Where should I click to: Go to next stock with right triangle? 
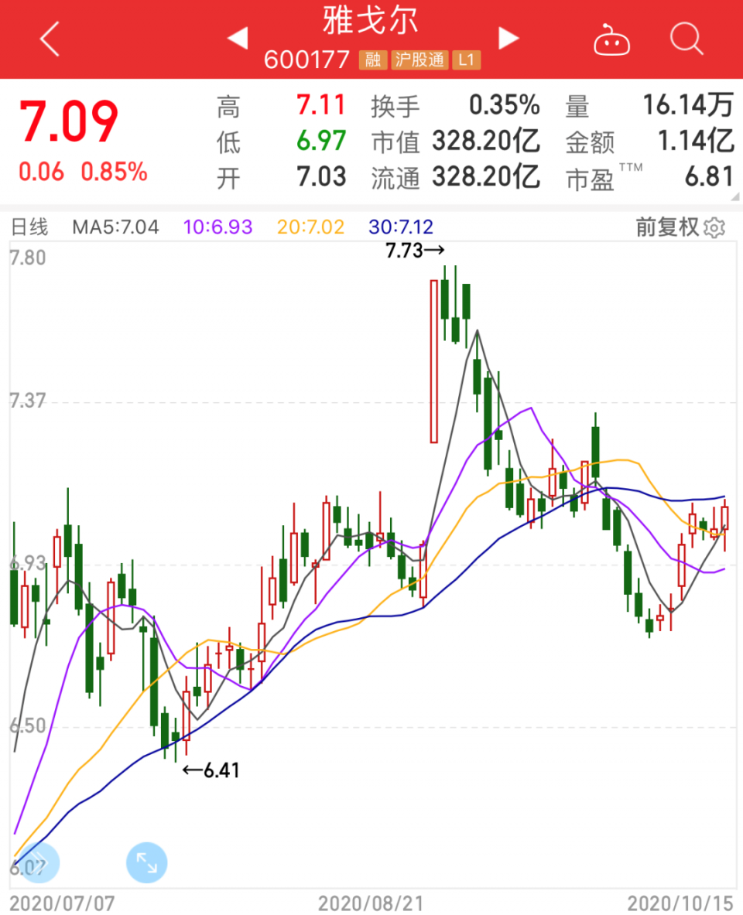click(508, 38)
